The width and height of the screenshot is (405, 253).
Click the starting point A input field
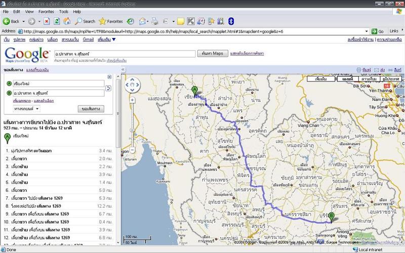[x=58, y=83]
